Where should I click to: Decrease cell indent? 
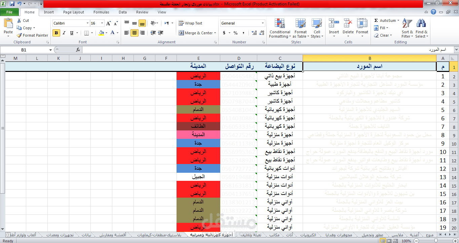point(153,33)
